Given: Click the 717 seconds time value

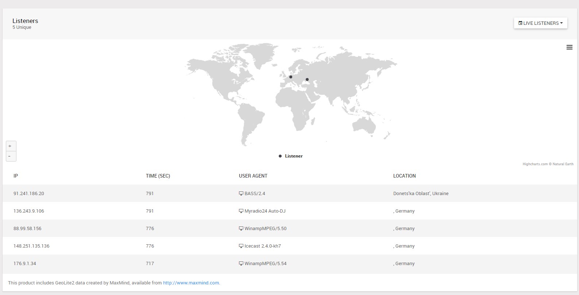Looking at the screenshot, I should [150, 263].
